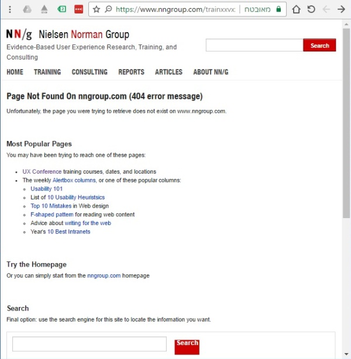
Task: Follow the UX Conference link
Action: [x=42, y=172]
